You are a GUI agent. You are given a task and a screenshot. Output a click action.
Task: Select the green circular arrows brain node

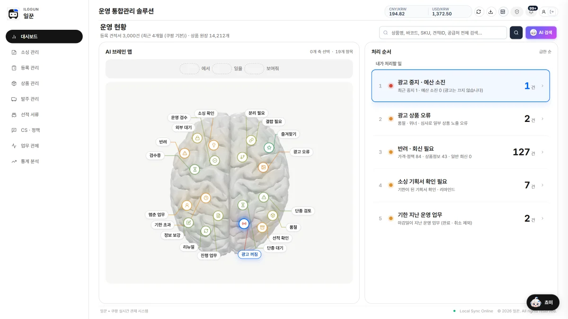pyautogui.click(x=205, y=231)
